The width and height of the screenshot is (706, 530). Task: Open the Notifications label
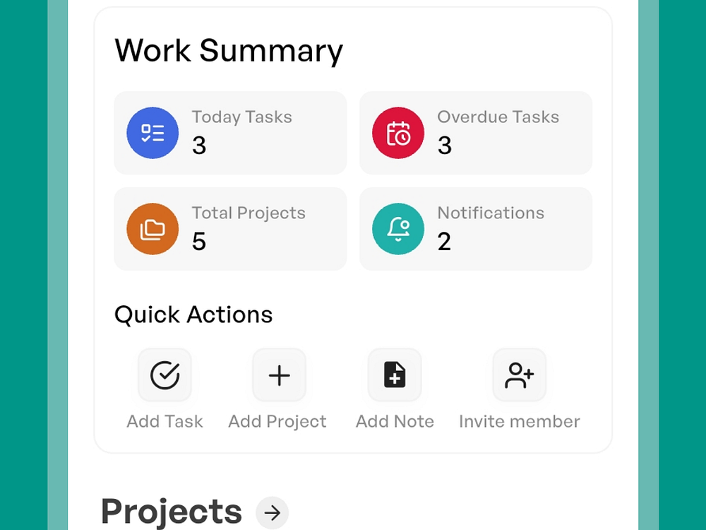pyautogui.click(x=491, y=213)
